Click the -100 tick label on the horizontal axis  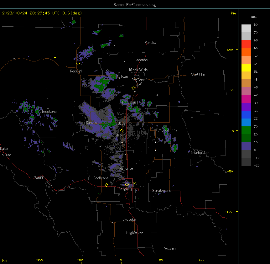click(39, 260)
